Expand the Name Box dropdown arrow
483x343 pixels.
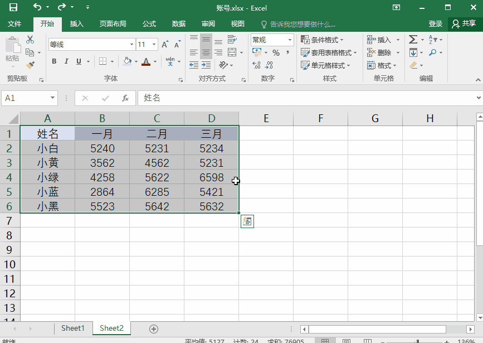[53, 98]
